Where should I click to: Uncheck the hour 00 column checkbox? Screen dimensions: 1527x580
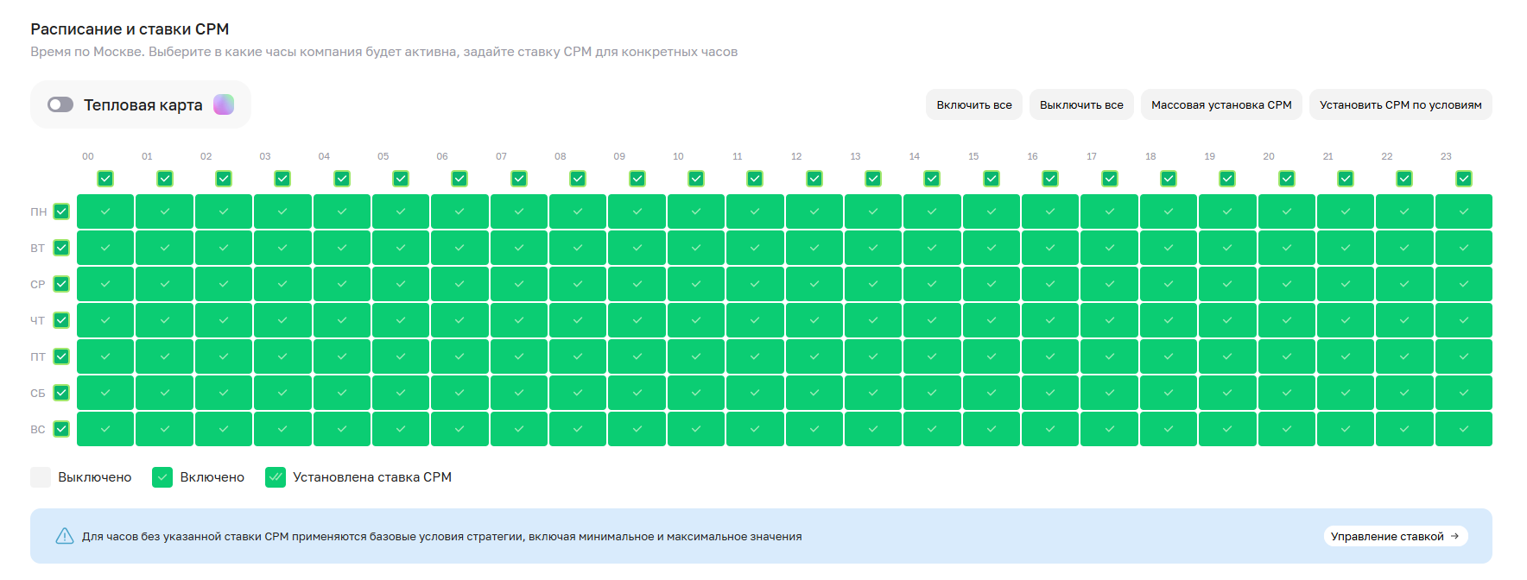click(105, 179)
